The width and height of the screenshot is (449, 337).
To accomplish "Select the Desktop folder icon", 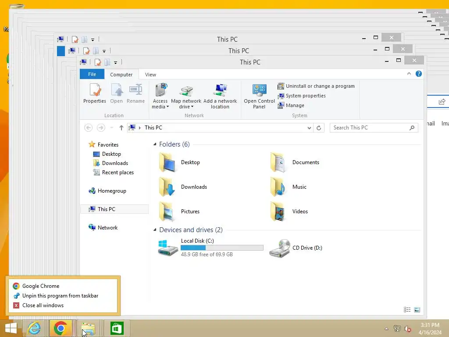I will (167, 162).
